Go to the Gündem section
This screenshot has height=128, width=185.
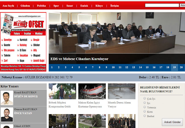[25, 6]
